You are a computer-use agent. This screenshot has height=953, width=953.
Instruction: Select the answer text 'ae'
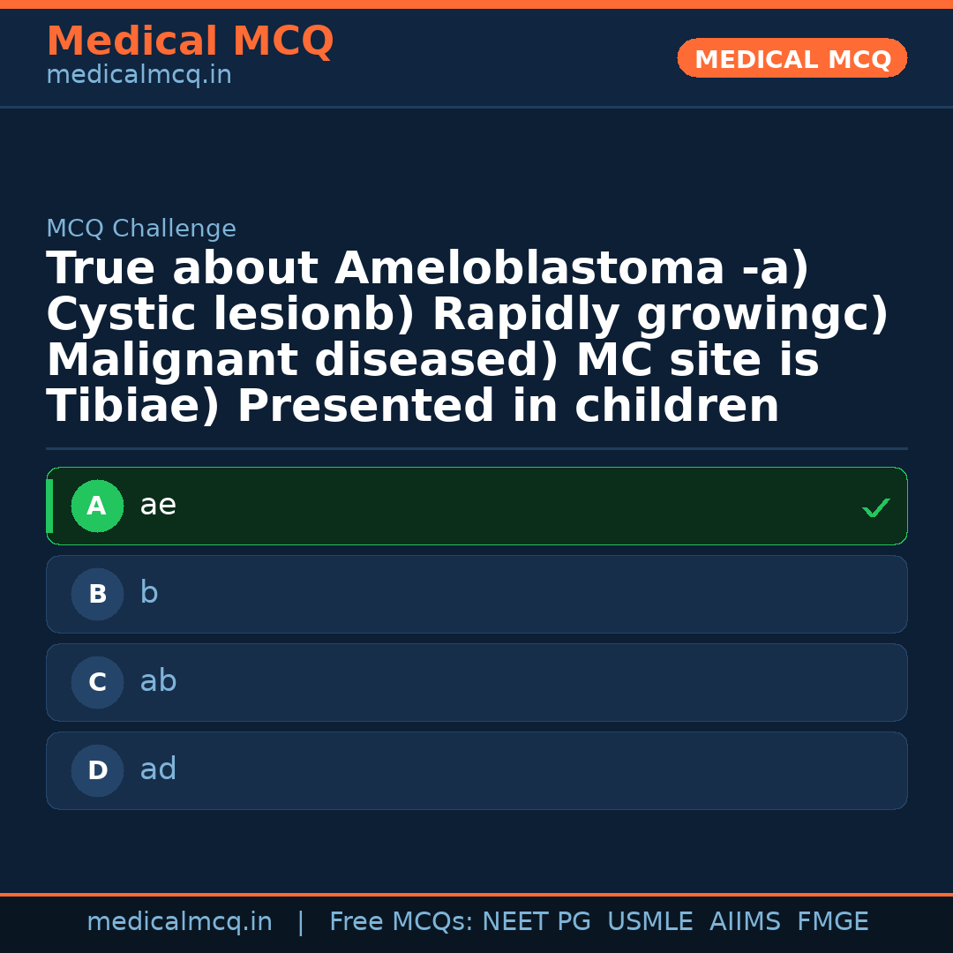coord(158,505)
